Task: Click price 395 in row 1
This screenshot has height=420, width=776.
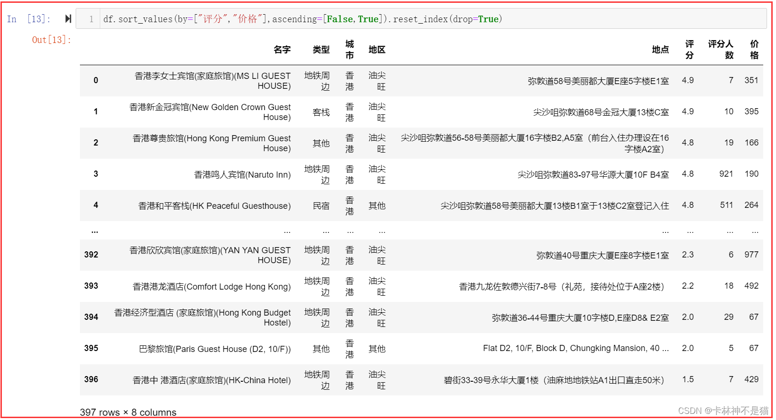Action: pyautogui.click(x=751, y=111)
